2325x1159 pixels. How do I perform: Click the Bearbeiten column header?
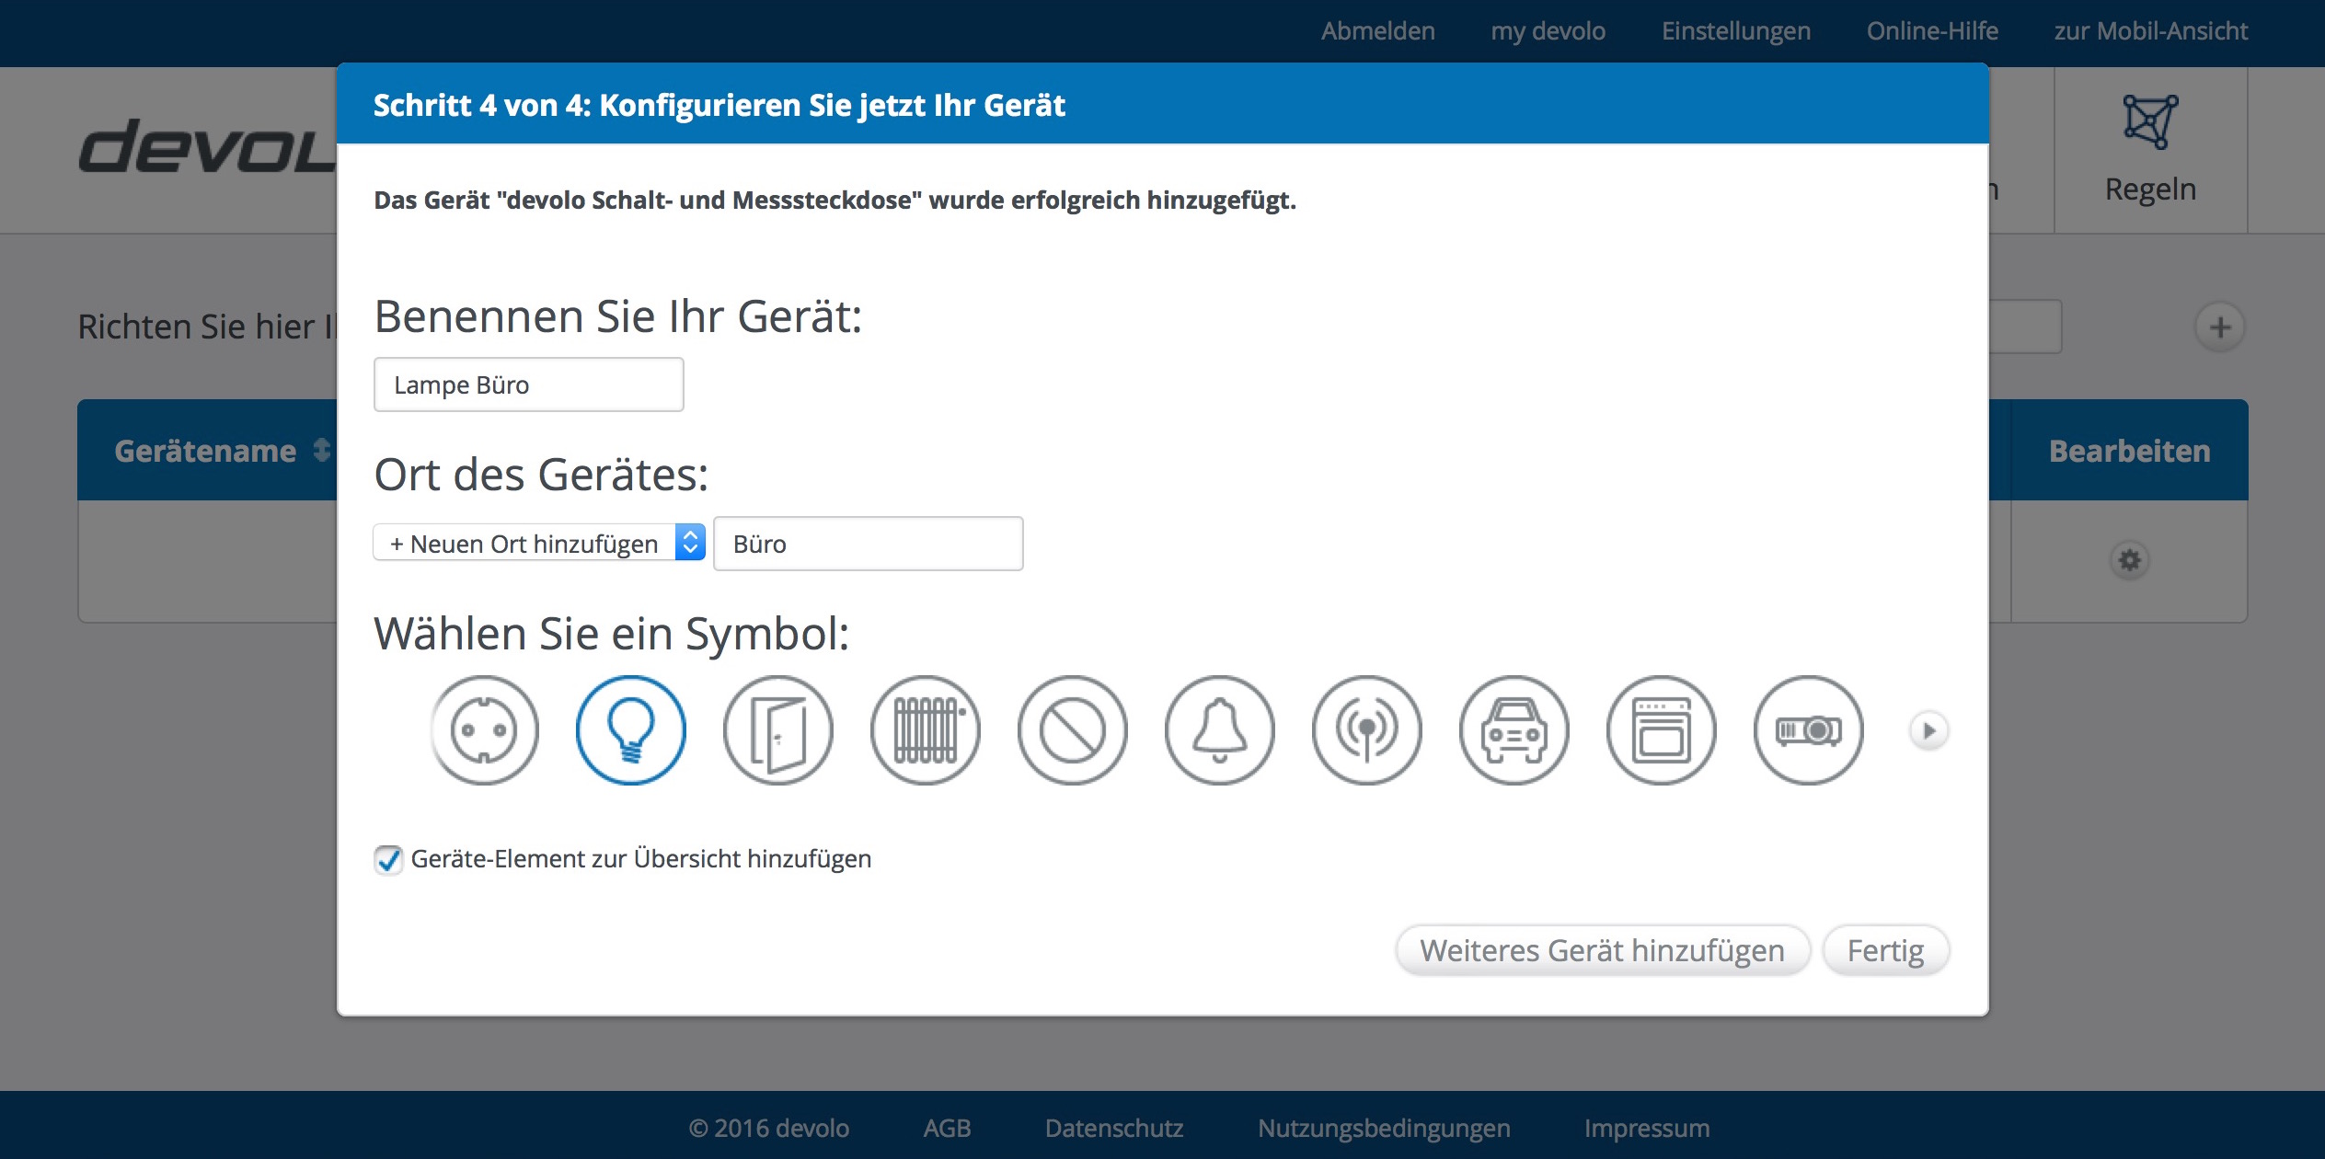[x=2129, y=451]
